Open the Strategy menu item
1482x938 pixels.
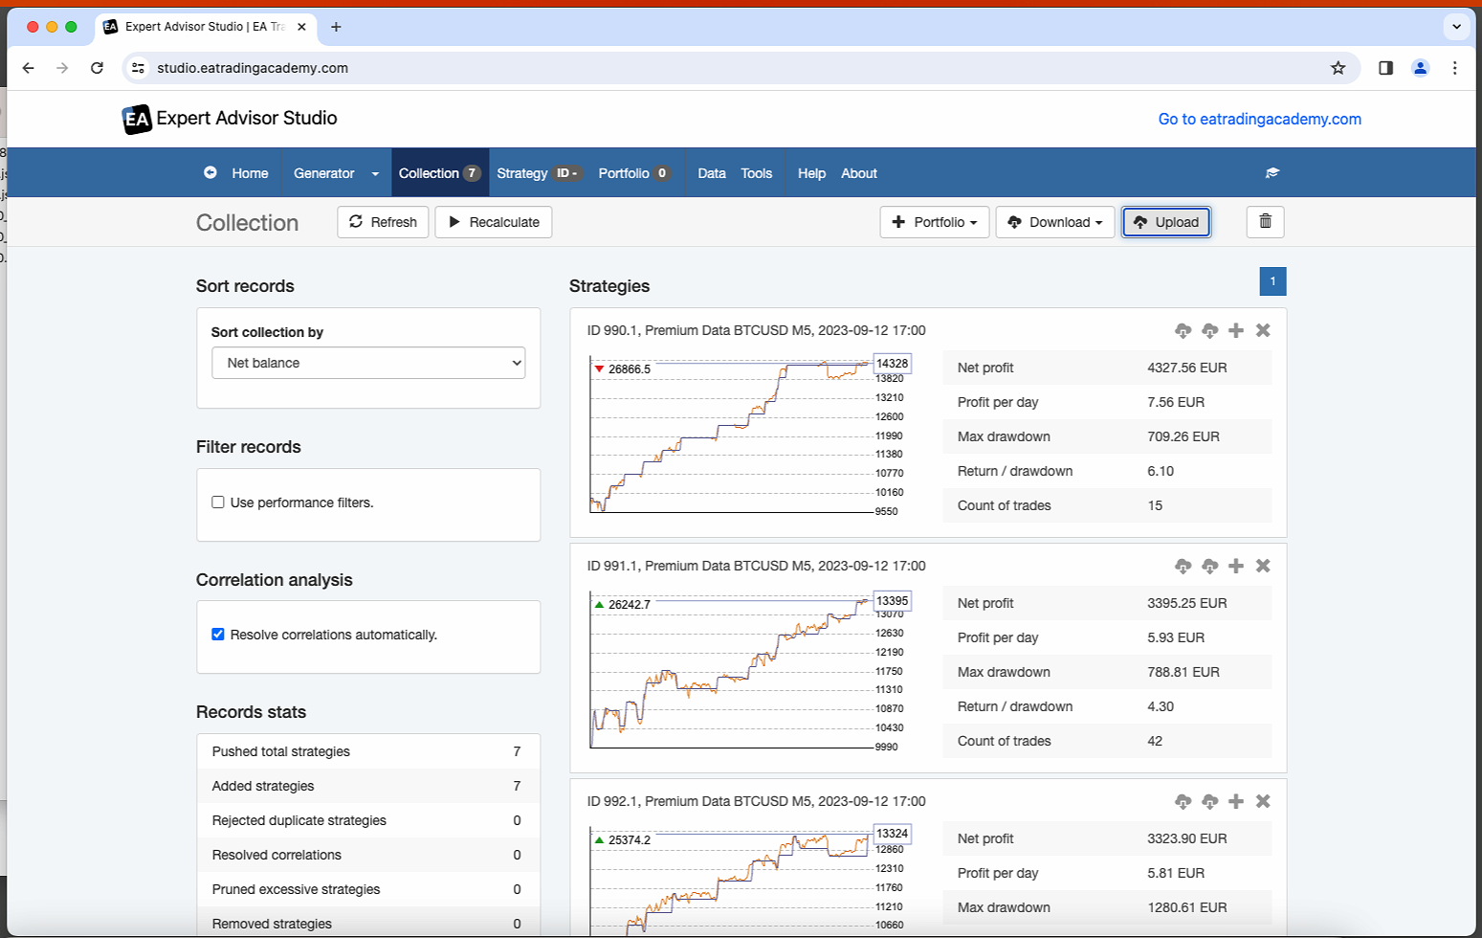click(x=539, y=173)
